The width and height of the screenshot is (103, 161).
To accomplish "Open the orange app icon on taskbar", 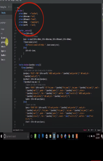I will (77, 136).
